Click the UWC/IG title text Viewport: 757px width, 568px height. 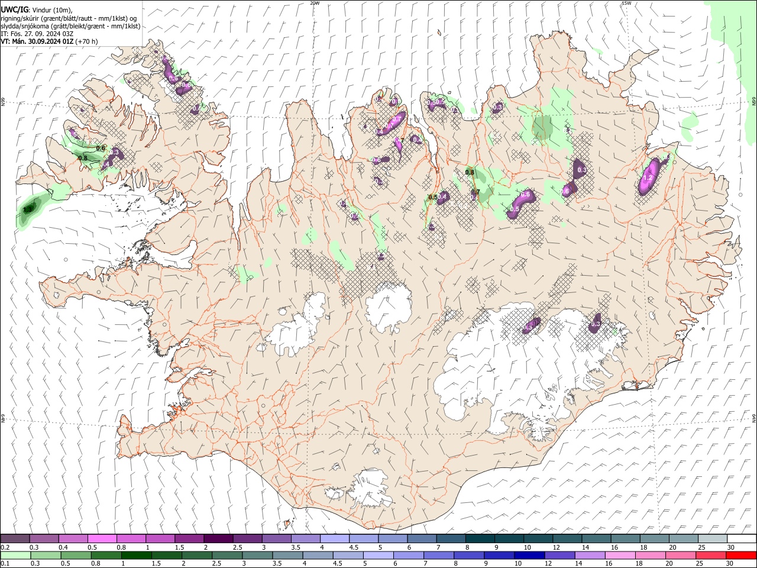tap(14, 9)
